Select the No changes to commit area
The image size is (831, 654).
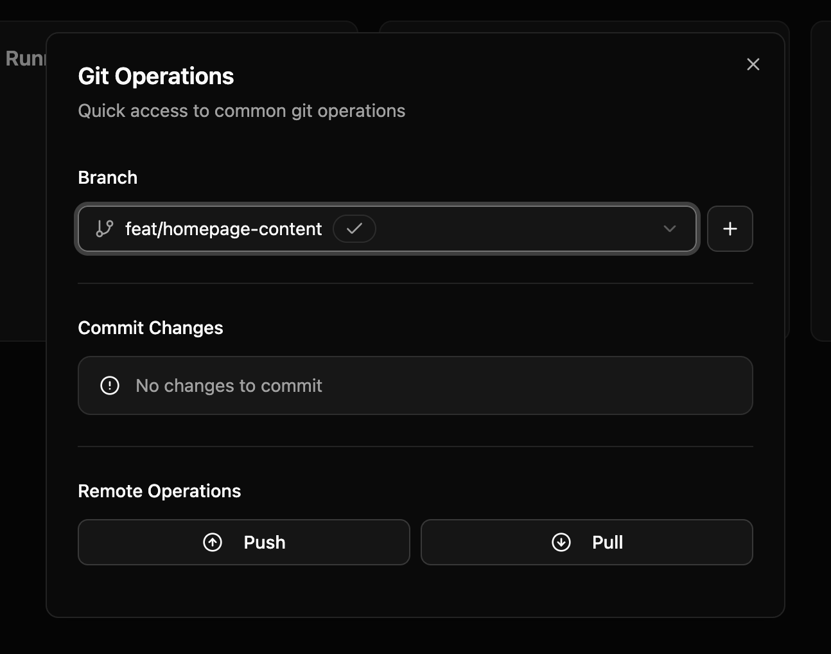point(415,385)
